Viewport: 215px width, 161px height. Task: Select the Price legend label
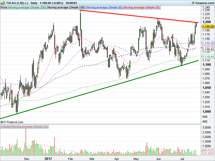coord(4,8)
